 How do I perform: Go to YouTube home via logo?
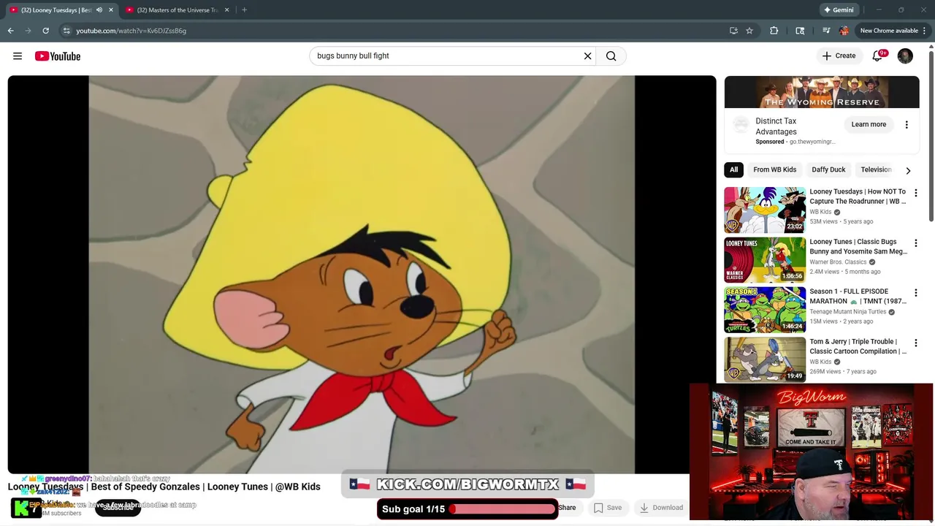pos(58,56)
